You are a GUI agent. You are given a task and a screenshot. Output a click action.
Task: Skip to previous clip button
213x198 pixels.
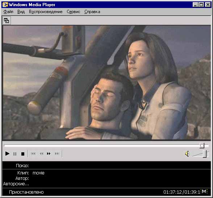[33, 154]
